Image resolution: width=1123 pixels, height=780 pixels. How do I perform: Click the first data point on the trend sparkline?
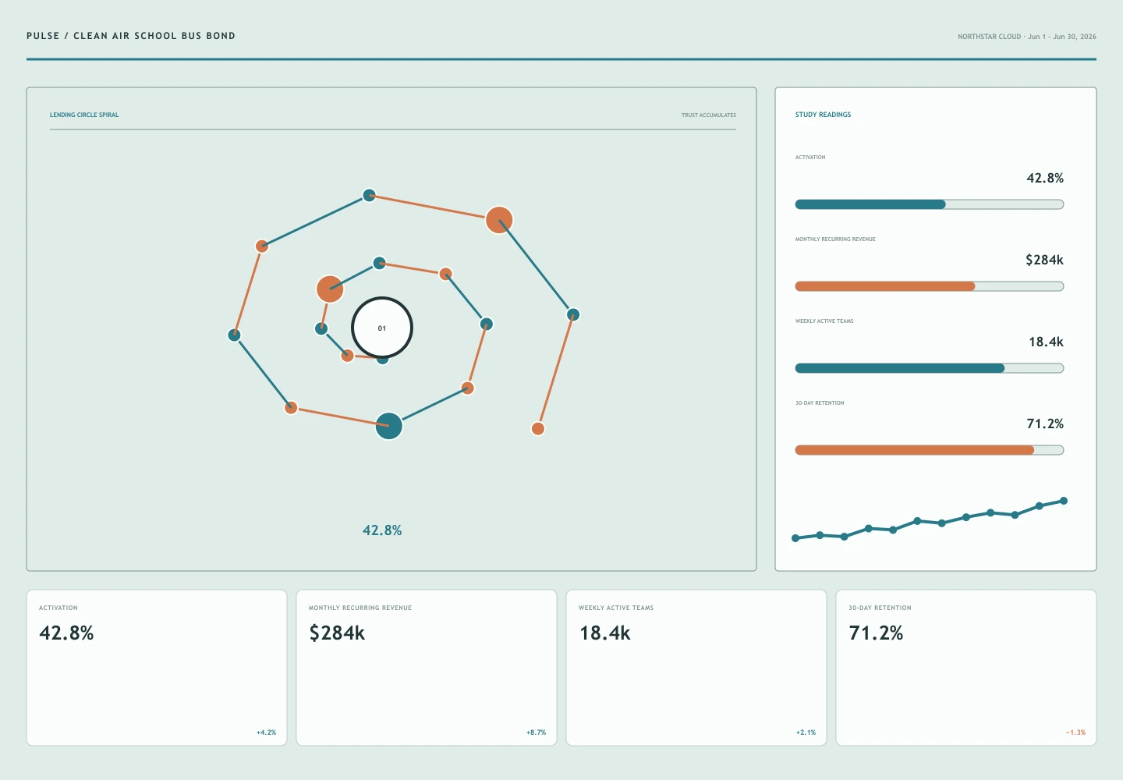point(795,538)
